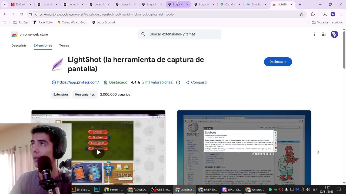Open the app.prntscr.com publisher link

78,82
